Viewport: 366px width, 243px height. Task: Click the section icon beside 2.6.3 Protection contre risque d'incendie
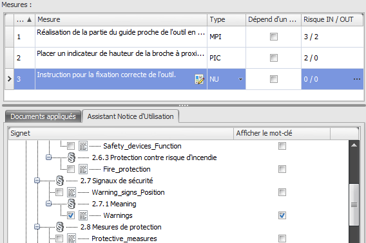72,157
